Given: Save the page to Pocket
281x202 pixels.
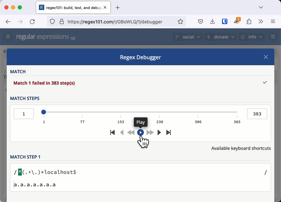Looking at the screenshot, I should (200, 21).
